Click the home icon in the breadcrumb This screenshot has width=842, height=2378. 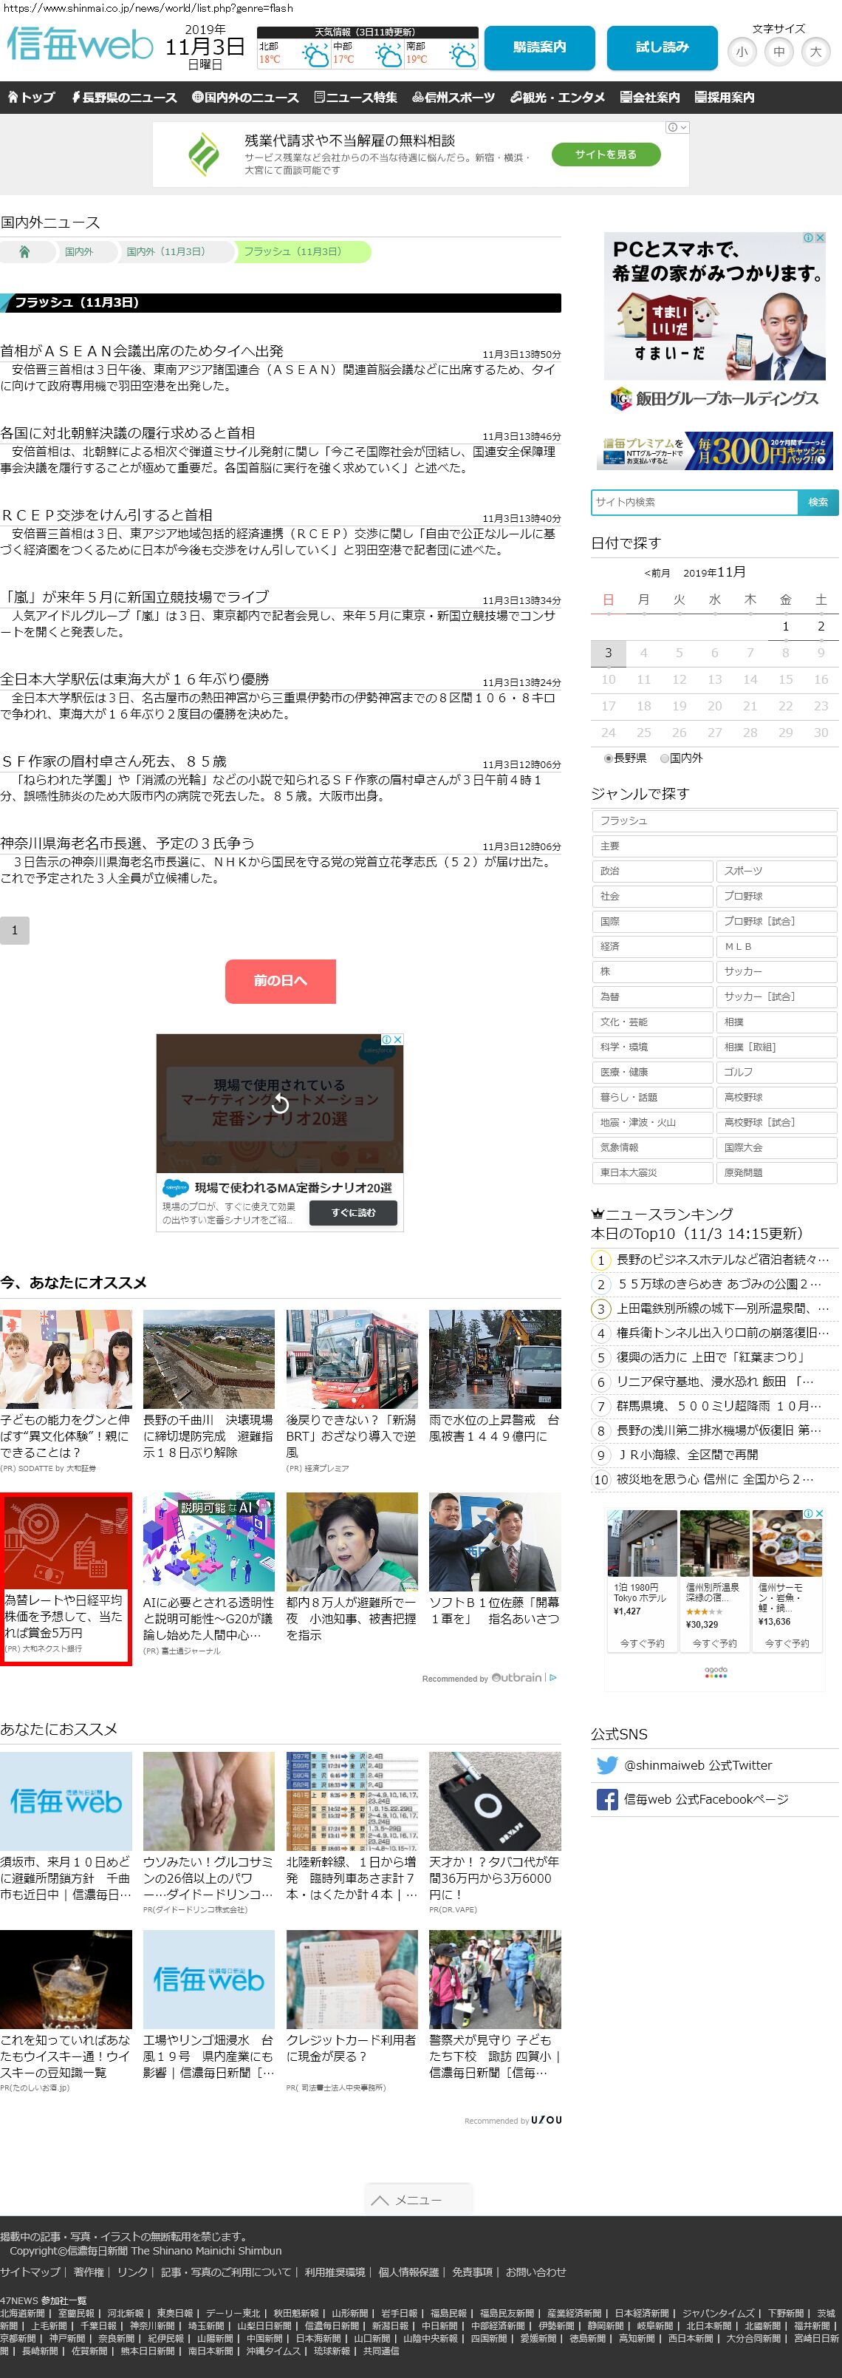25,252
